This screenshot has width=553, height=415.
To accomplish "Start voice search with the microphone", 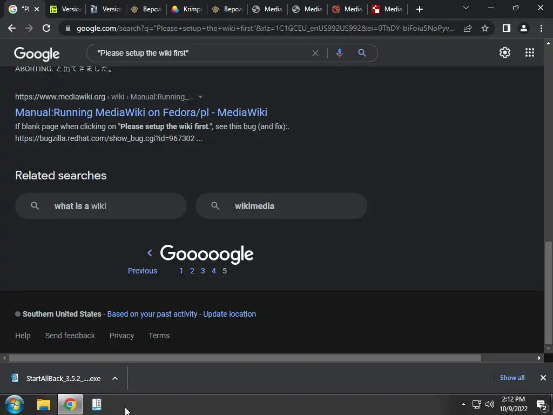I will click(339, 53).
